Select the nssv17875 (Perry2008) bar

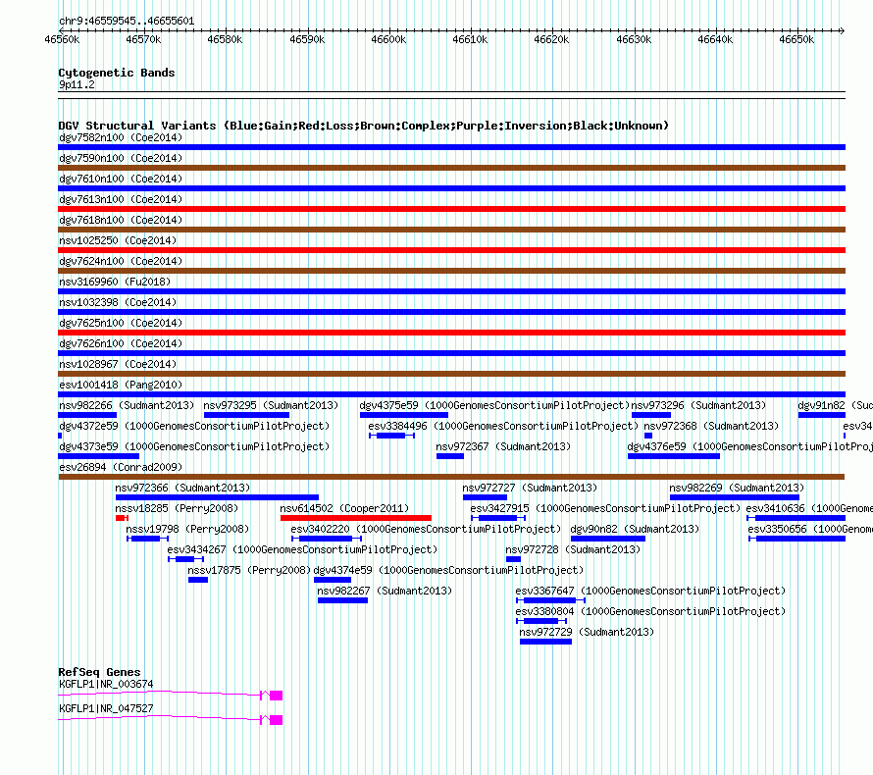[x=198, y=580]
